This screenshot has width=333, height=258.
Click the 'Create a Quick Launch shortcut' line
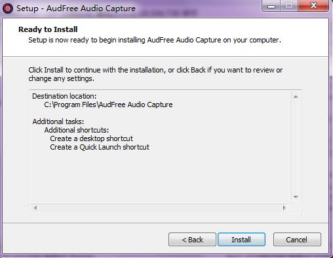(x=100, y=147)
